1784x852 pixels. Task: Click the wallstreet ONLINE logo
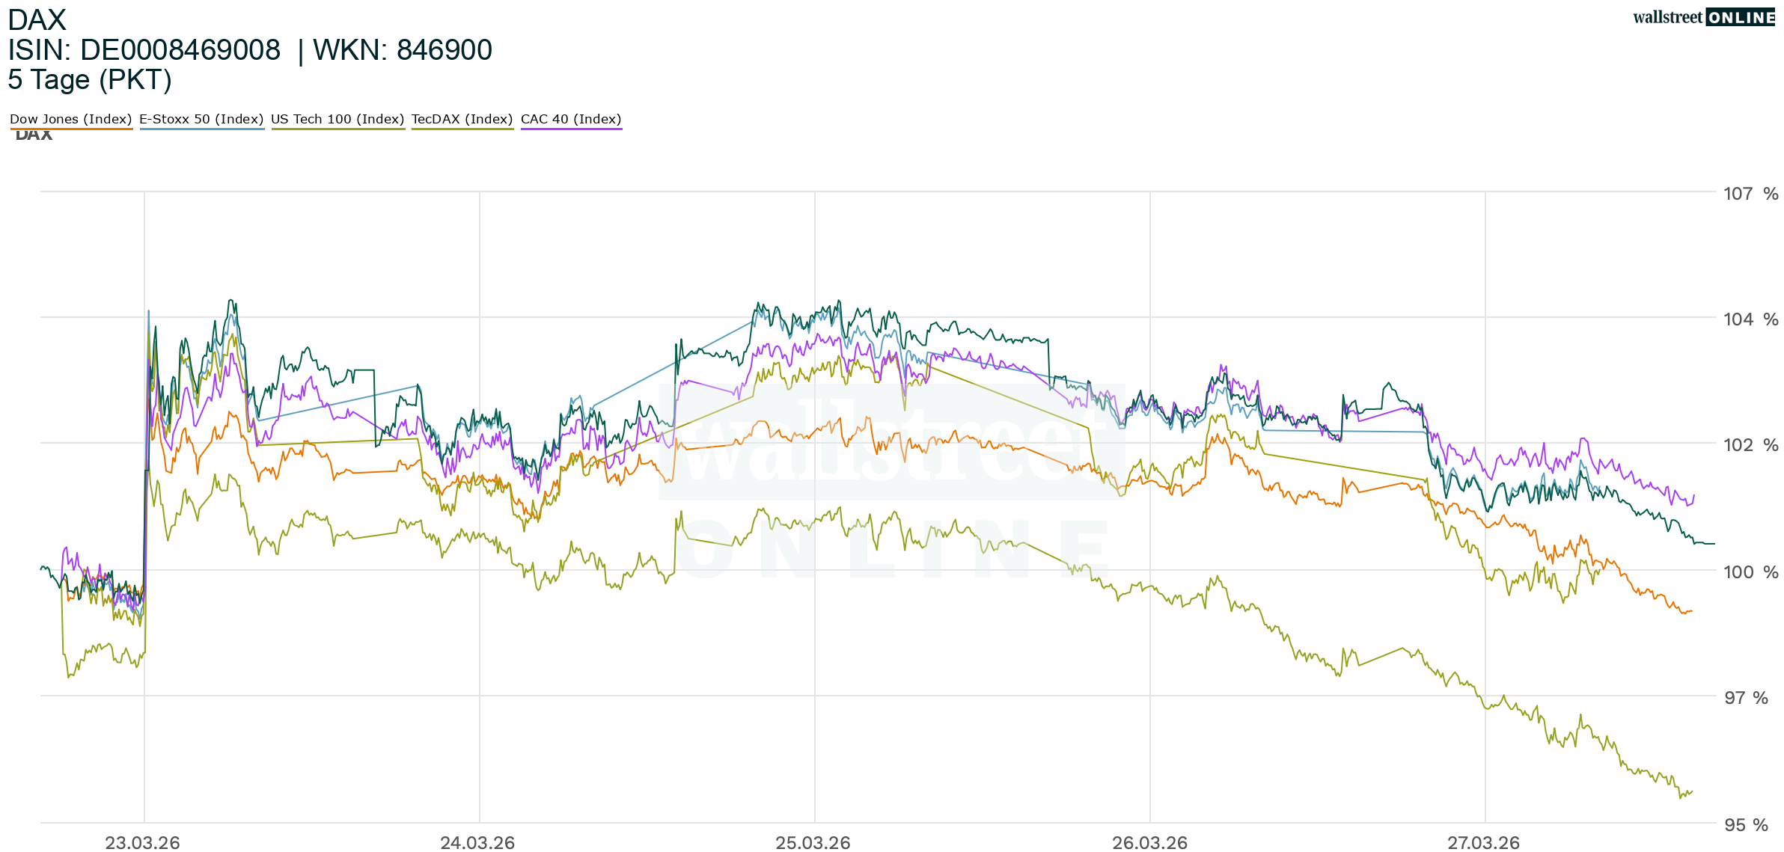click(x=1703, y=17)
